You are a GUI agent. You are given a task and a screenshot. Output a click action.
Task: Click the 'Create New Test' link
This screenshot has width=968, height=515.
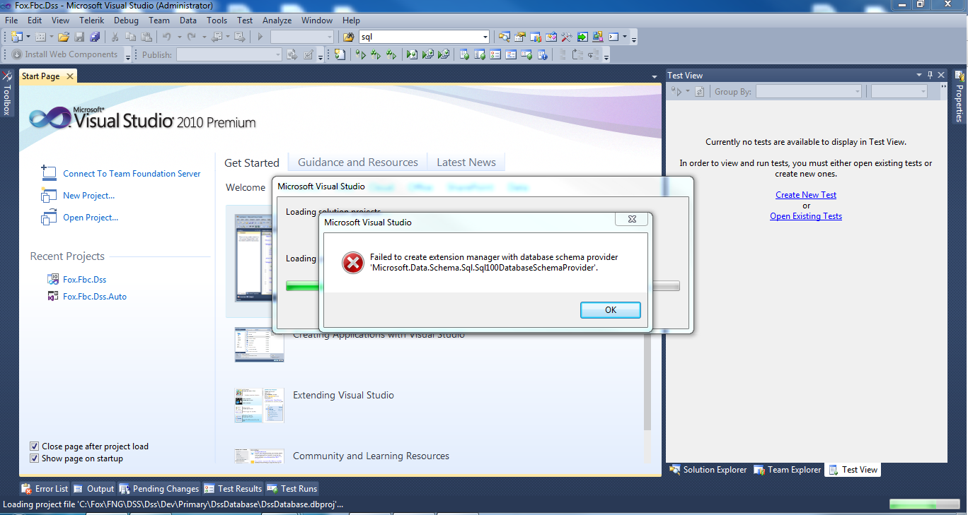[x=805, y=195]
